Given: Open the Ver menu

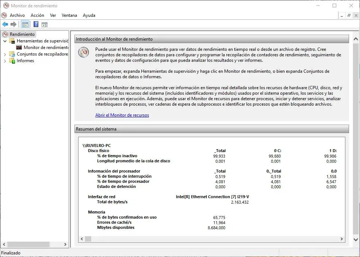Looking at the screenshot, I should point(53,15).
